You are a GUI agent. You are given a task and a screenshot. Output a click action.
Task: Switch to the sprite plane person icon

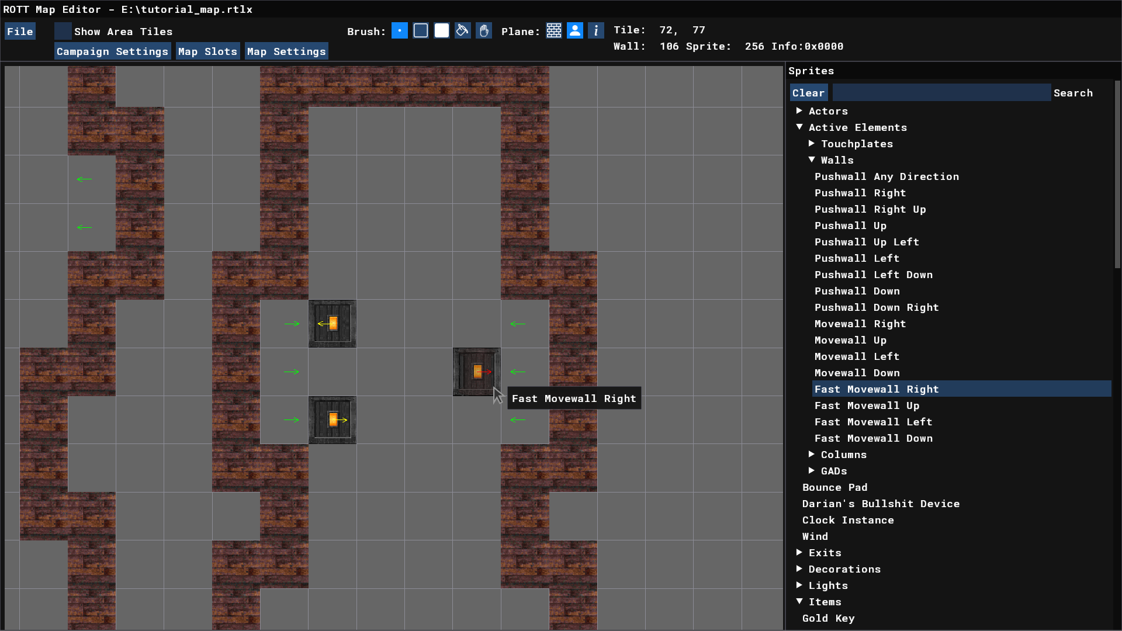[575, 31]
